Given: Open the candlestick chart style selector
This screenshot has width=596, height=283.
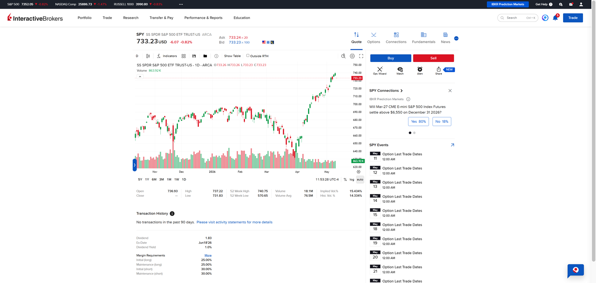Looking at the screenshot, I should click(148, 56).
